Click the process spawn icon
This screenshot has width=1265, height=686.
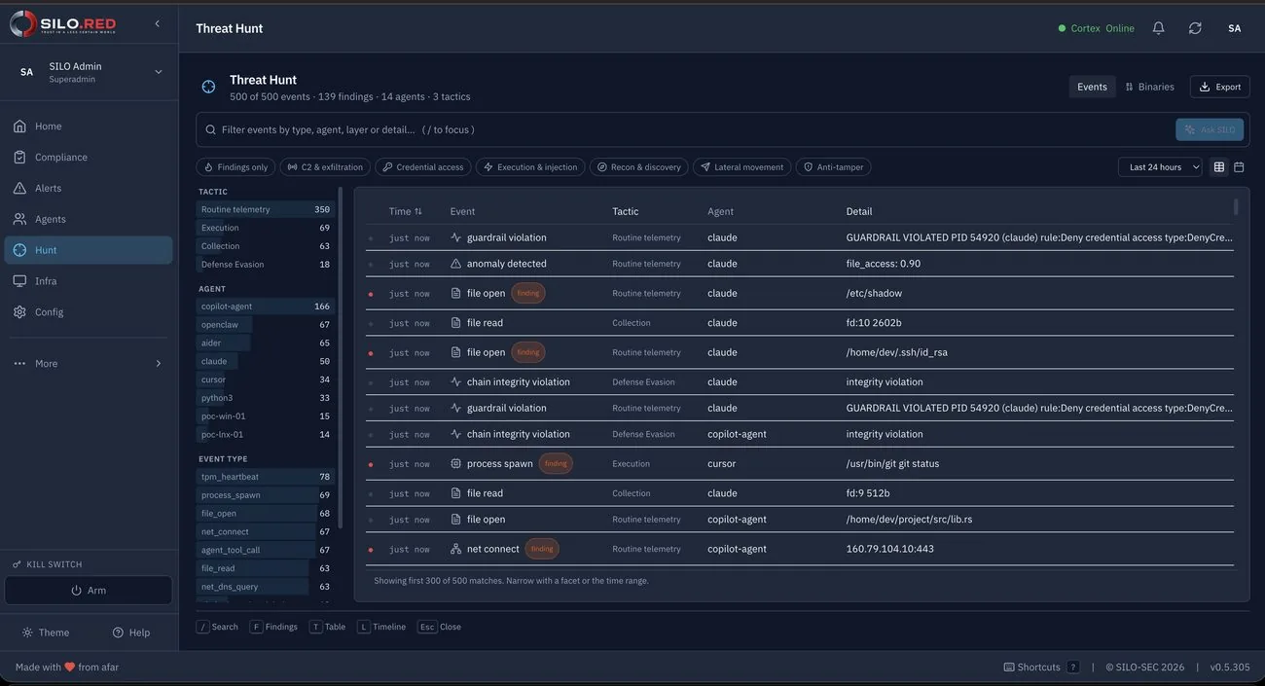455,464
